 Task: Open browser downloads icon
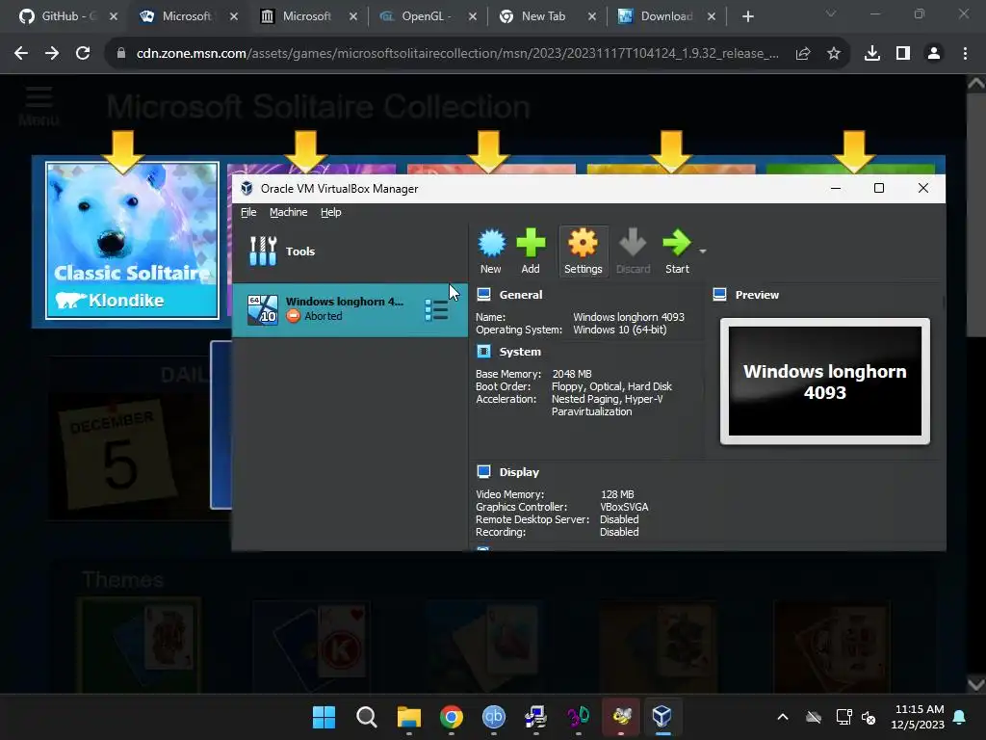pos(871,54)
